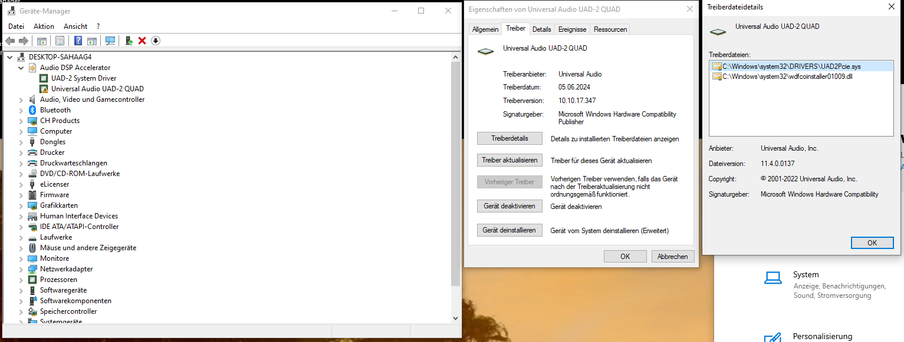
Task: Switch to the Ressourcen tab
Action: [x=610, y=29]
